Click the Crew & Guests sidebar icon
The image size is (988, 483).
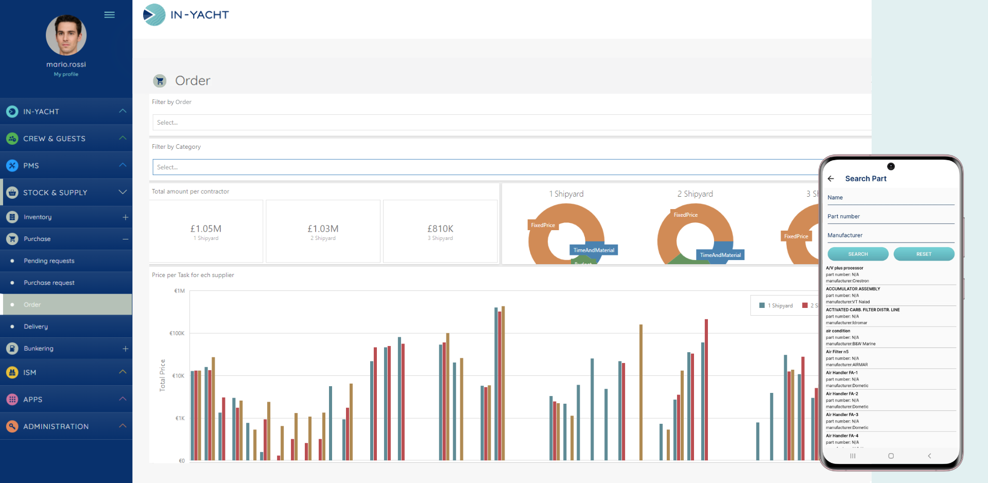12,139
